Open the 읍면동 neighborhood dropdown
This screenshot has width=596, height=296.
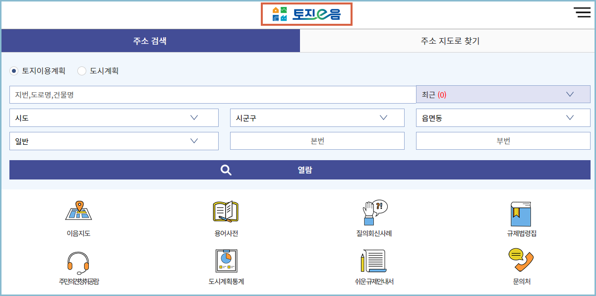(503, 118)
